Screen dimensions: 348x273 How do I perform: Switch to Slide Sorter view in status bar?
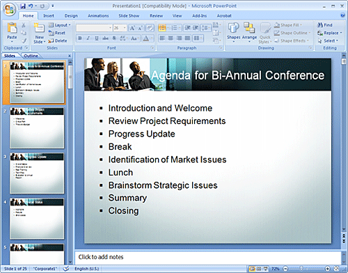pos(259,269)
